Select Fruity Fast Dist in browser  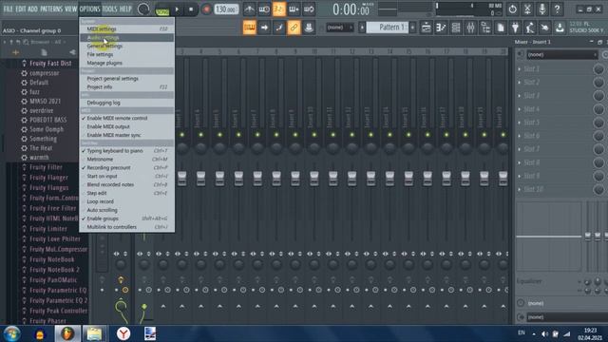(x=50, y=64)
